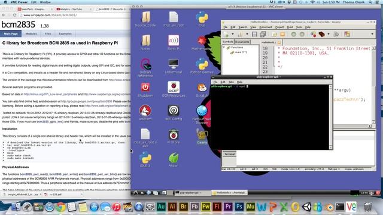Image resolution: width=383 pixels, height=215 pixels.
Task: Open Trash in Mac dock
Action: pos(367,207)
